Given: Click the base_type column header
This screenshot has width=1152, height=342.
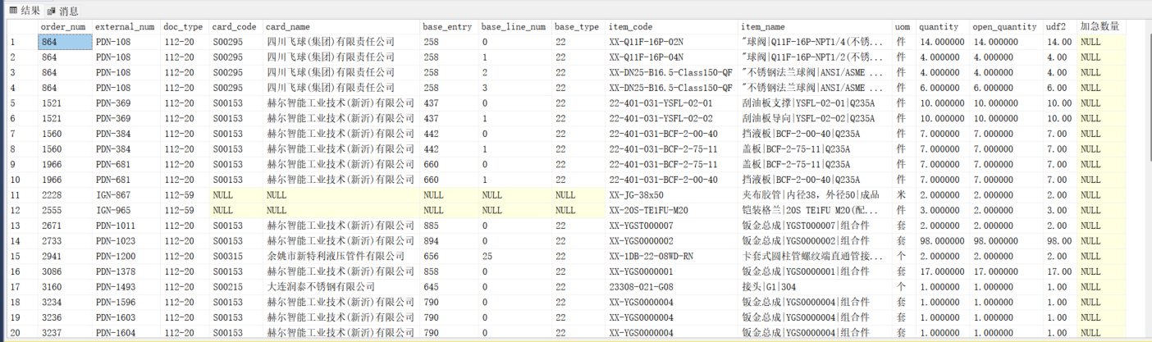Looking at the screenshot, I should click(x=579, y=26).
